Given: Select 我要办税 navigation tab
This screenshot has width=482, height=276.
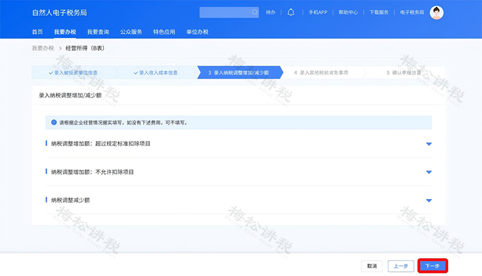Looking at the screenshot, I should coord(65,32).
